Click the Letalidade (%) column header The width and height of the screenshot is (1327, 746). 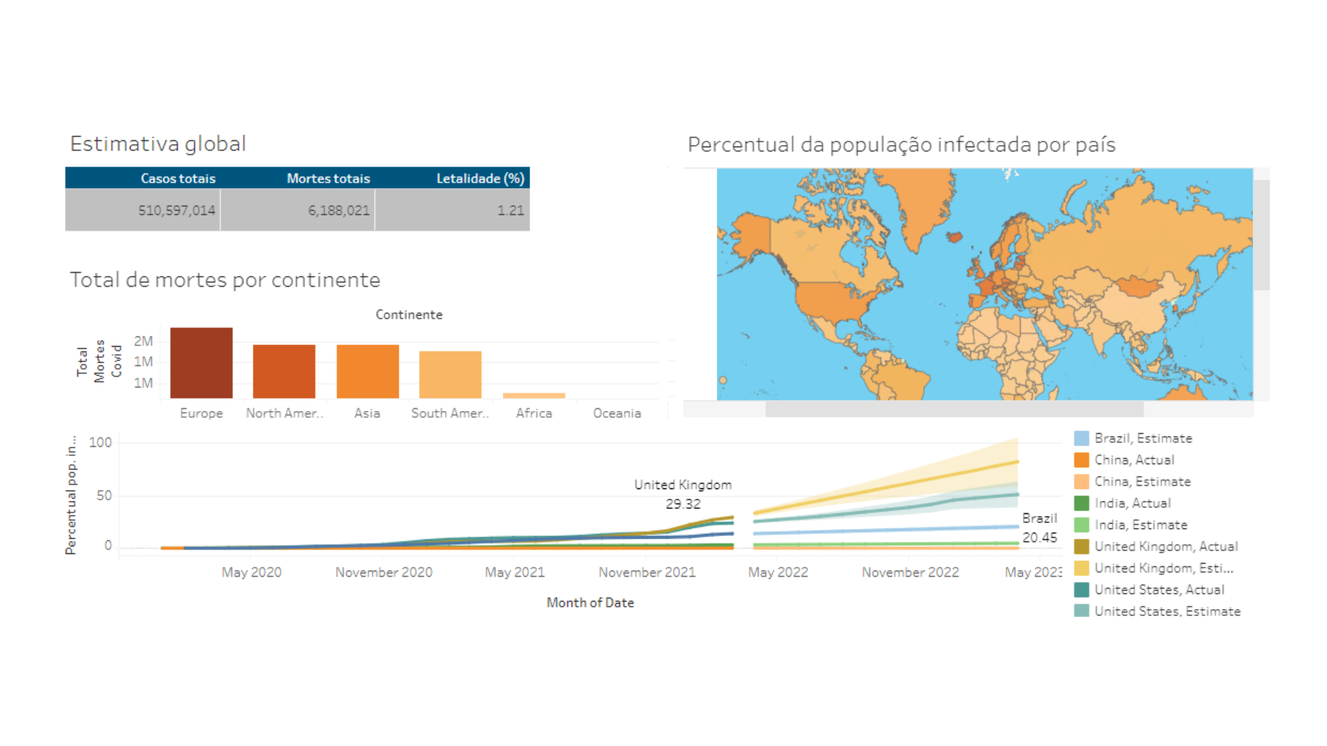click(x=480, y=178)
